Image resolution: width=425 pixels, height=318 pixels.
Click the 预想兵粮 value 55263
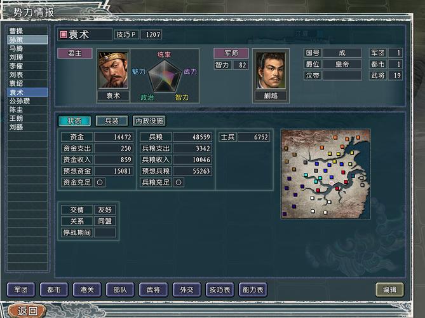tap(192, 171)
